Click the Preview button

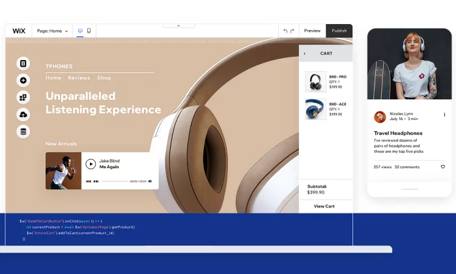coord(312,31)
